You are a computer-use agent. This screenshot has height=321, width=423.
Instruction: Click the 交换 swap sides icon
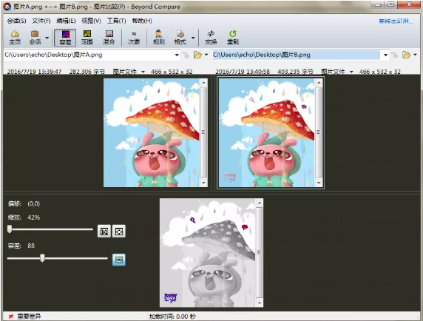click(211, 38)
